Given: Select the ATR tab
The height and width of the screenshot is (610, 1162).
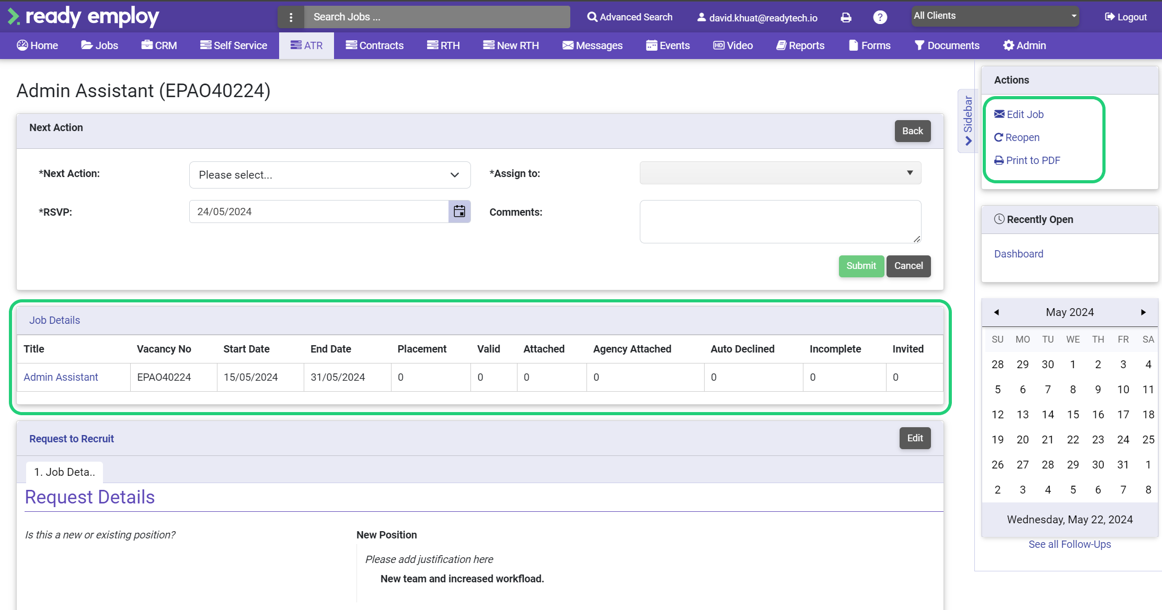Looking at the screenshot, I should (x=307, y=45).
